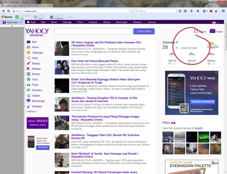227x174 pixels.
Task: Click the News icon in left sidebar
Action: (28, 47)
